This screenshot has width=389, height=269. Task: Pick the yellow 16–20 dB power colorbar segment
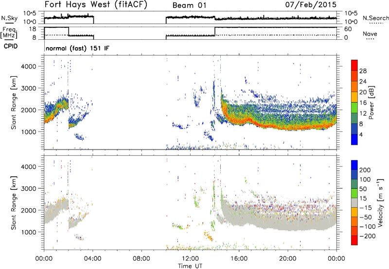(x=354, y=97)
